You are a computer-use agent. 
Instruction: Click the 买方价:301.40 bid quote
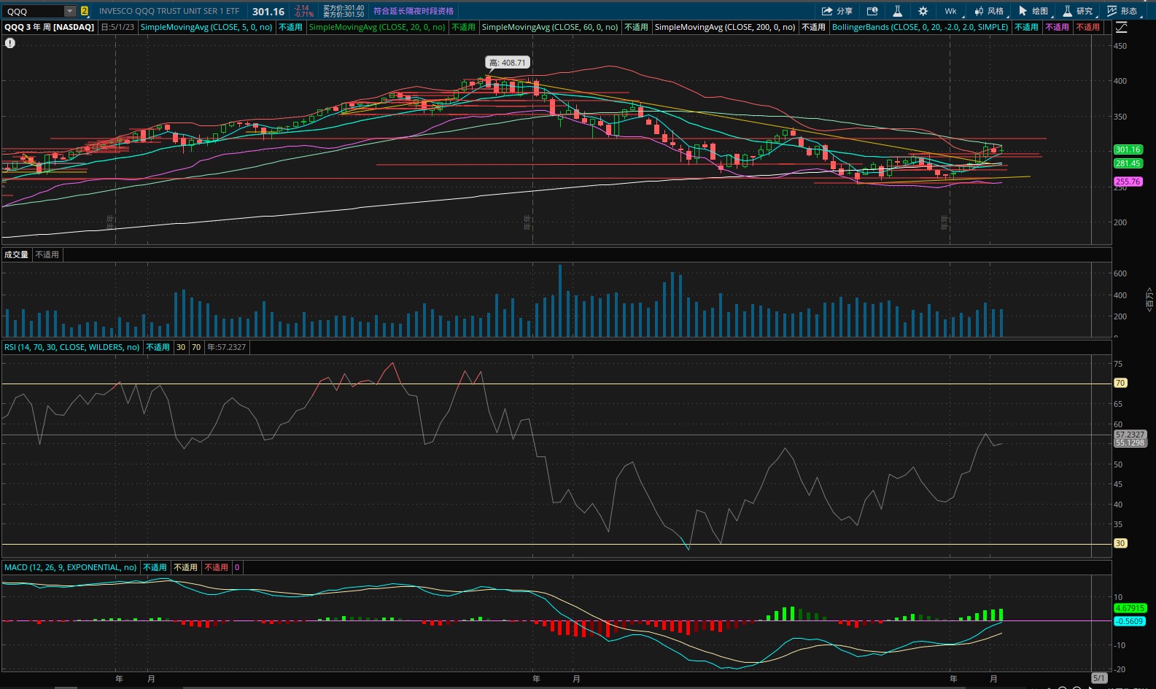[x=344, y=7]
